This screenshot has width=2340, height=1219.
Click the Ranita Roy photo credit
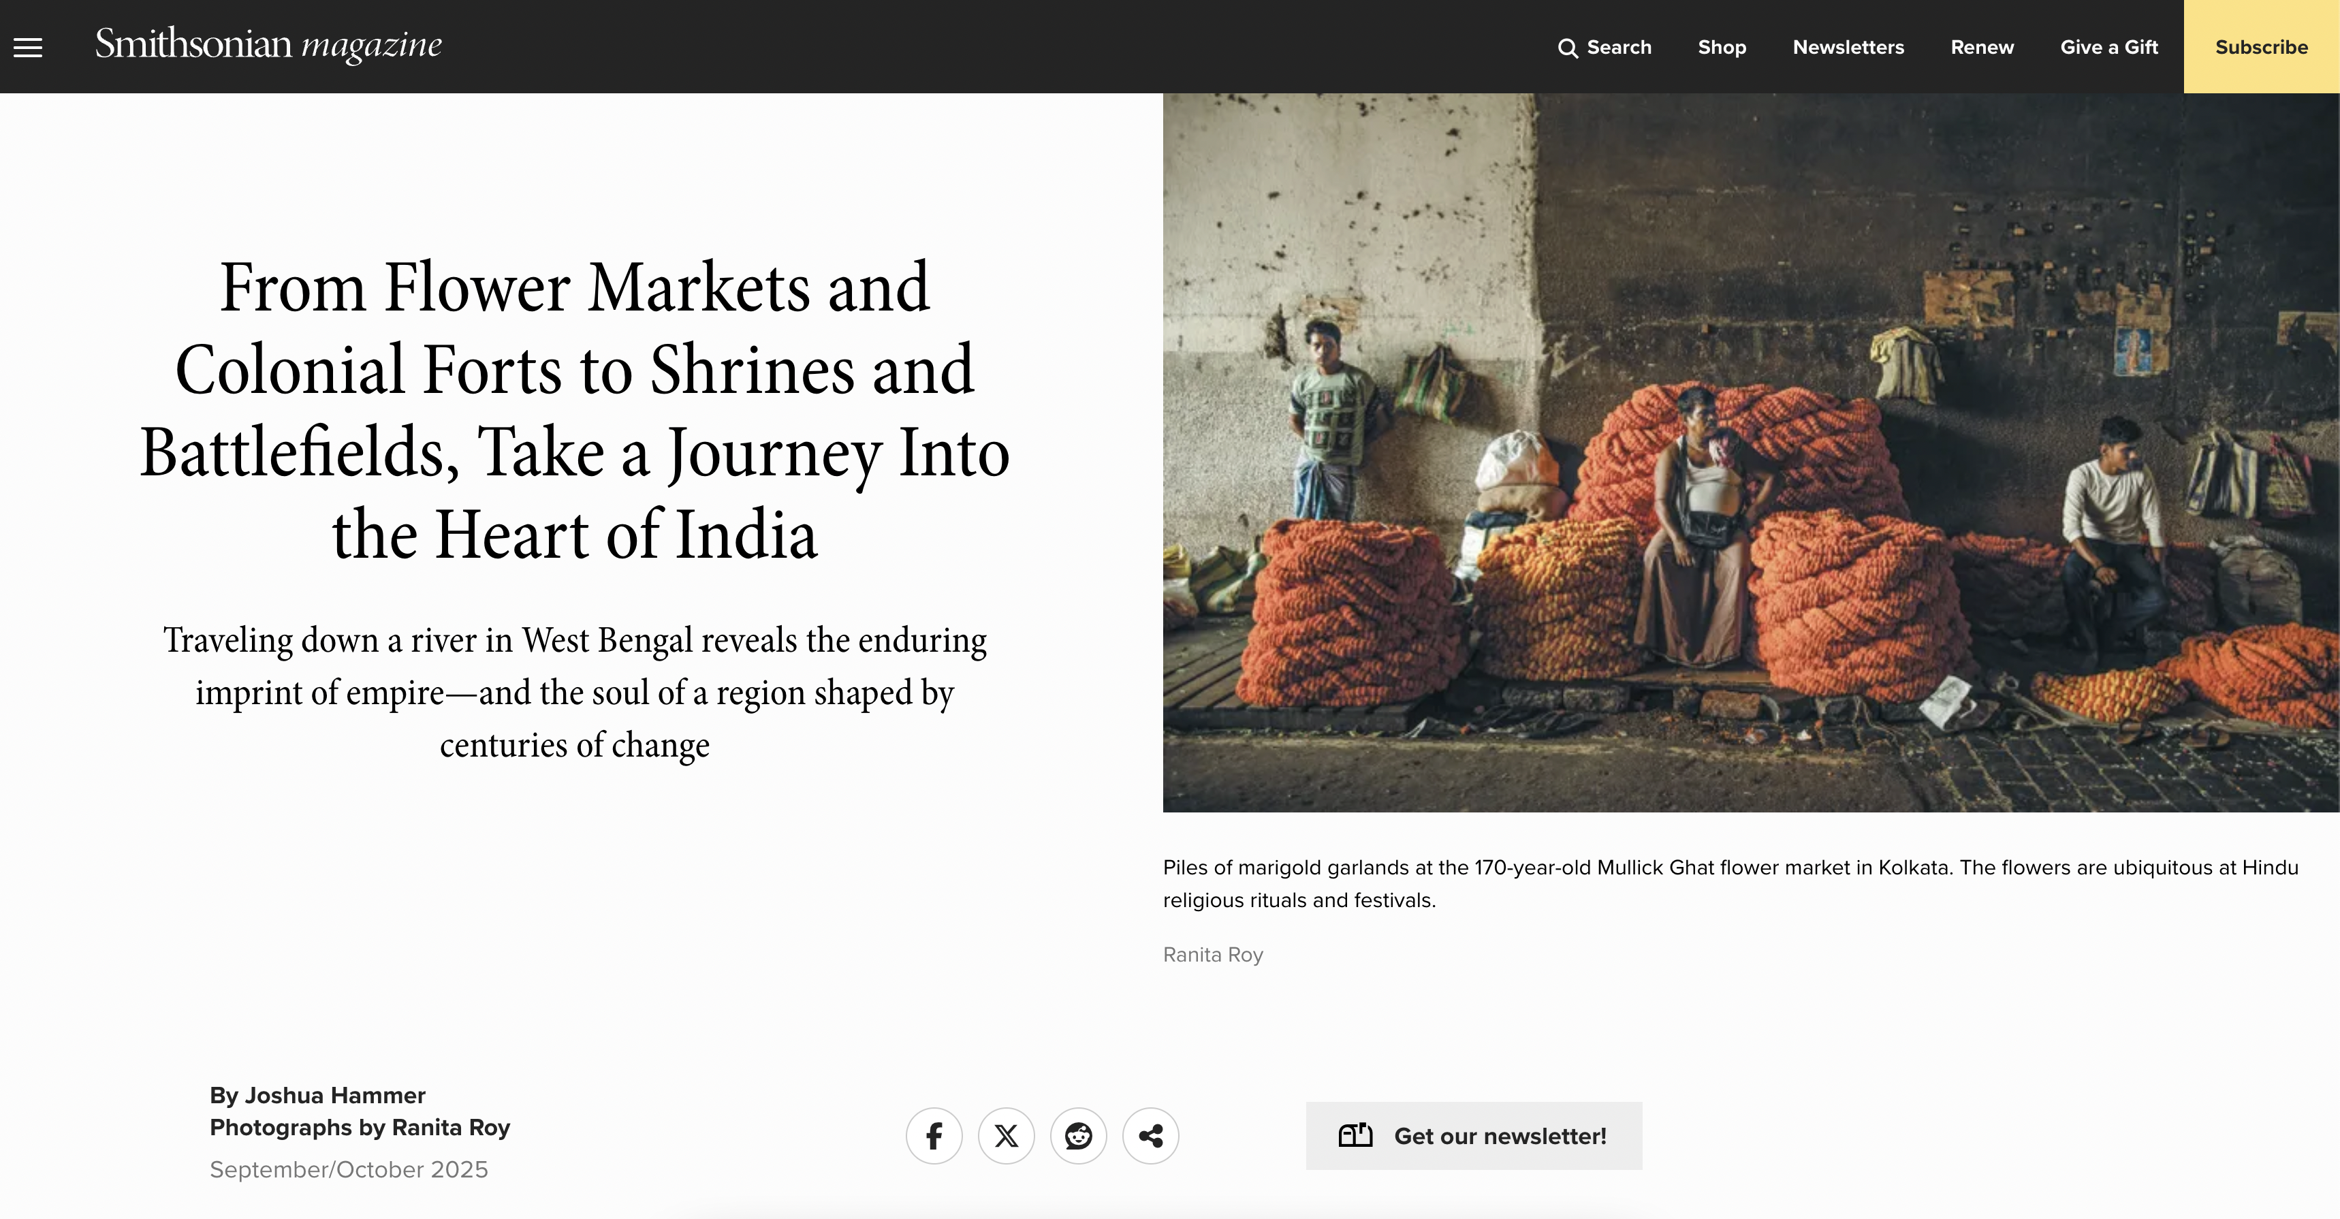point(1213,955)
